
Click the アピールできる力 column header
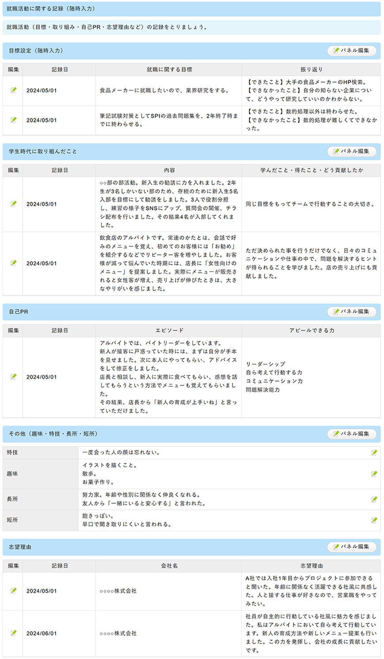point(311,330)
